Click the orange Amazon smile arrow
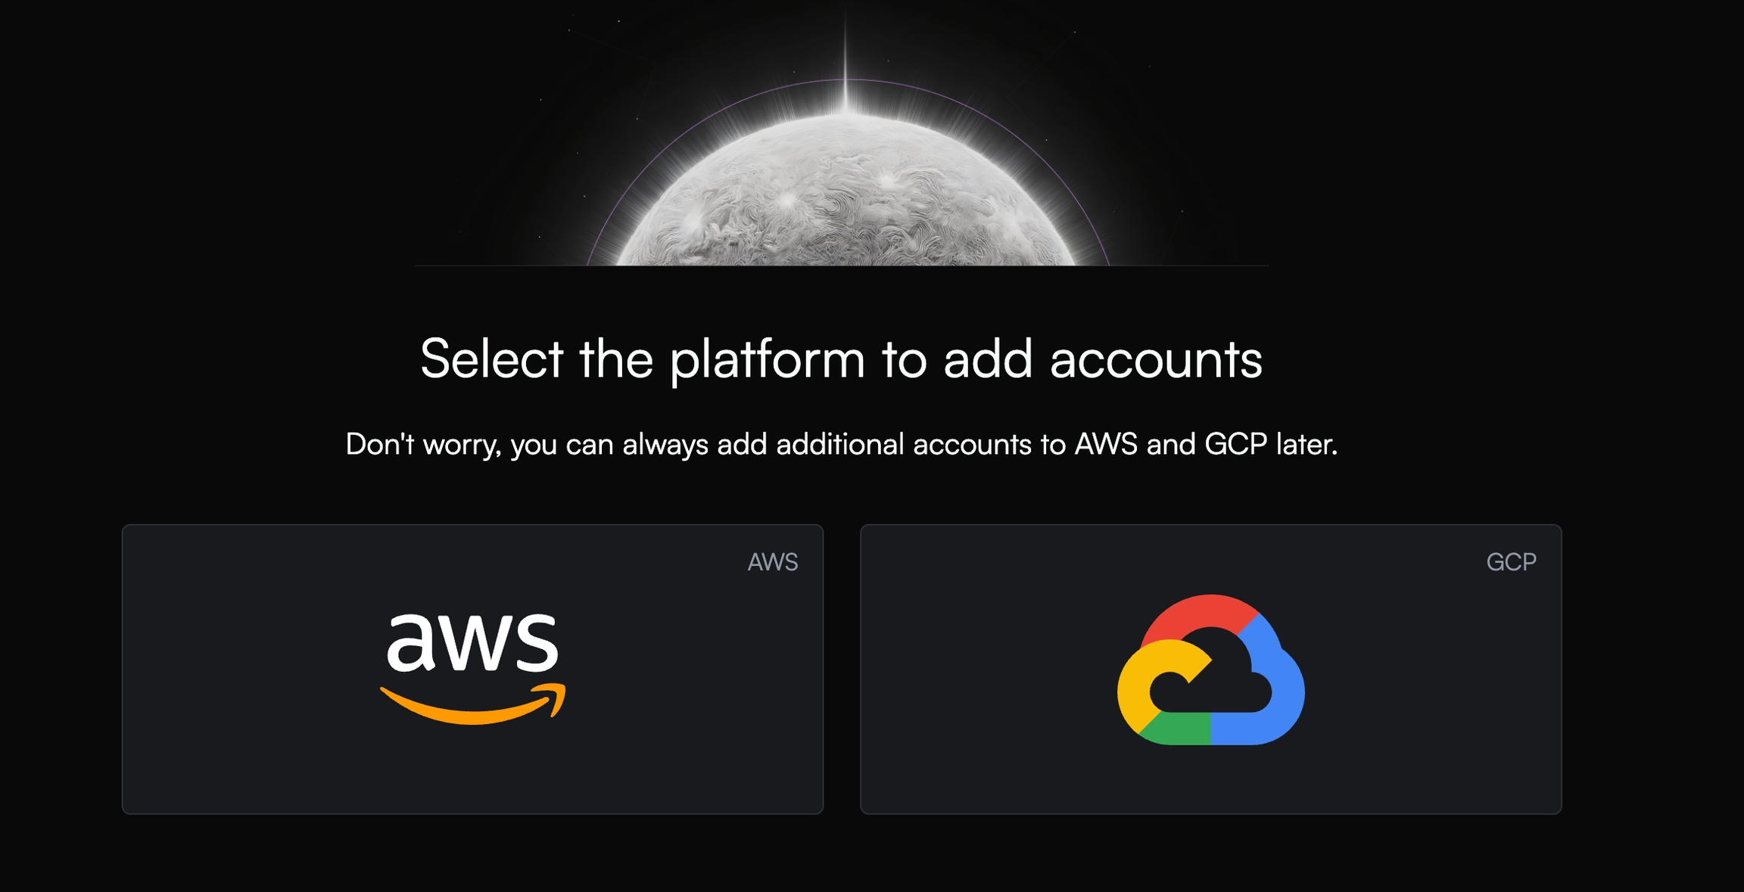This screenshot has width=1744, height=892. [x=473, y=704]
